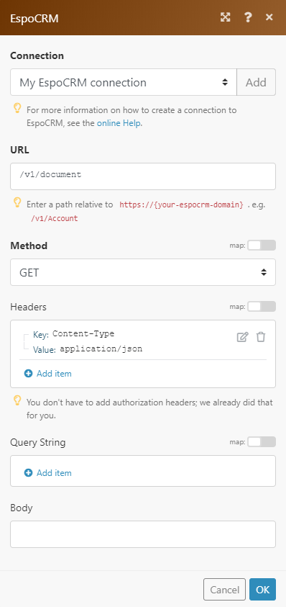
Task: Delete the Content-Type header with the trash icon
Action: pyautogui.click(x=261, y=337)
